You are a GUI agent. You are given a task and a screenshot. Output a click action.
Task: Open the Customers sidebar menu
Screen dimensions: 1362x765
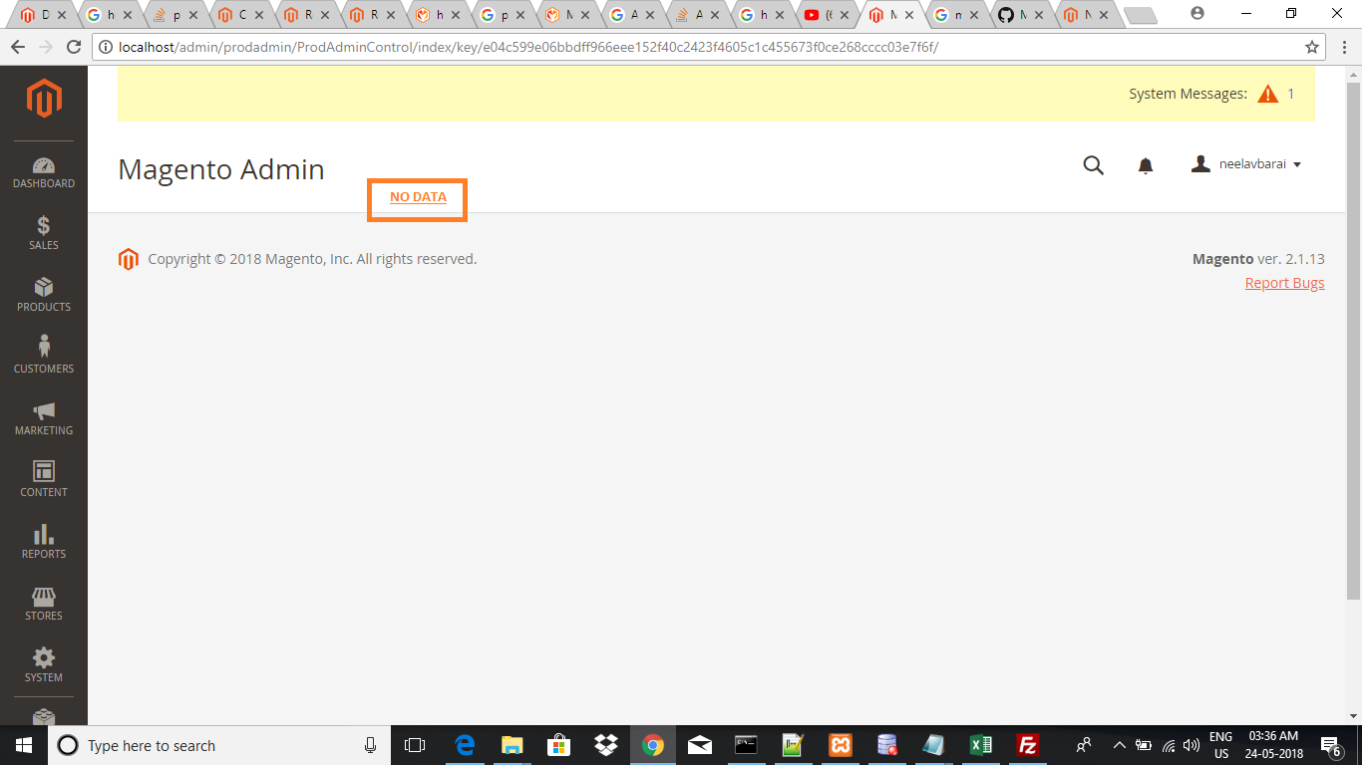(44, 356)
